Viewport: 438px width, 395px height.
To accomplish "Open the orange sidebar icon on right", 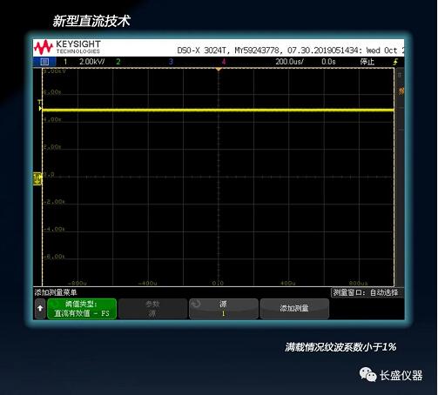I will tap(401, 91).
